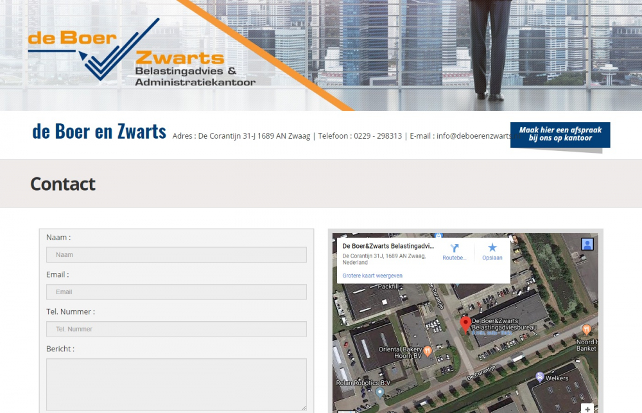Click the De Boer&Zwarts Belastingadviesbureau map label
Image resolution: width=642 pixels, height=413 pixels.
click(504, 324)
